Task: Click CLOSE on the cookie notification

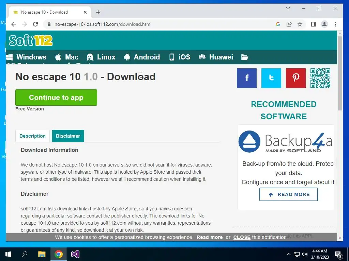Action: 242,237
